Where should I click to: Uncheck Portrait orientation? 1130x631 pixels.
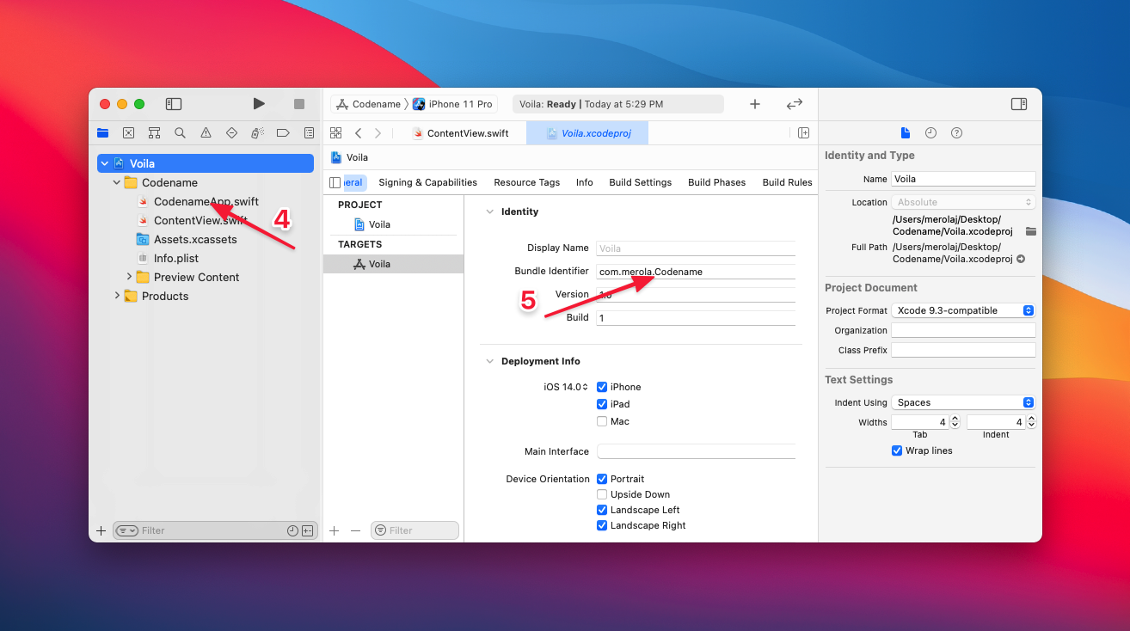pyautogui.click(x=602, y=479)
